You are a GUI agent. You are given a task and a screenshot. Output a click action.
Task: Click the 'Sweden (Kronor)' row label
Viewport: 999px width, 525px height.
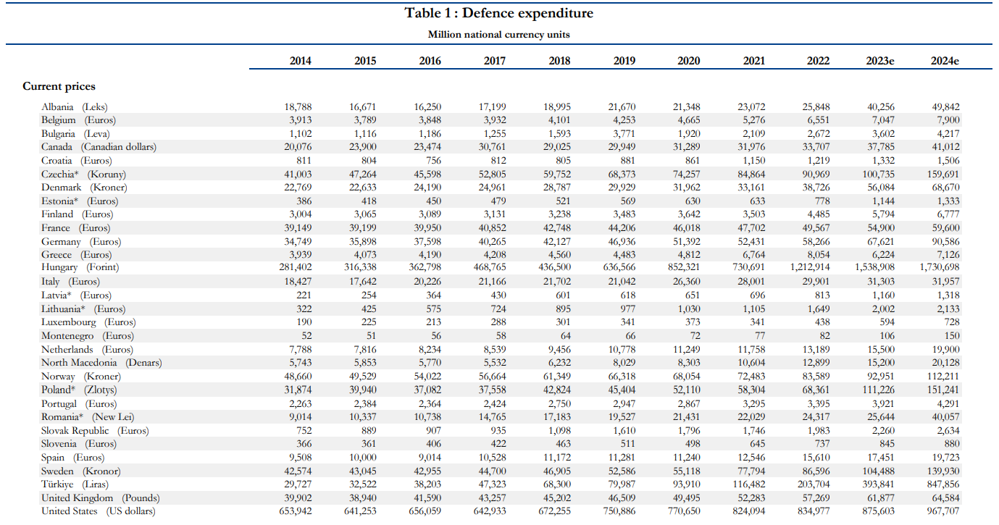point(81,471)
